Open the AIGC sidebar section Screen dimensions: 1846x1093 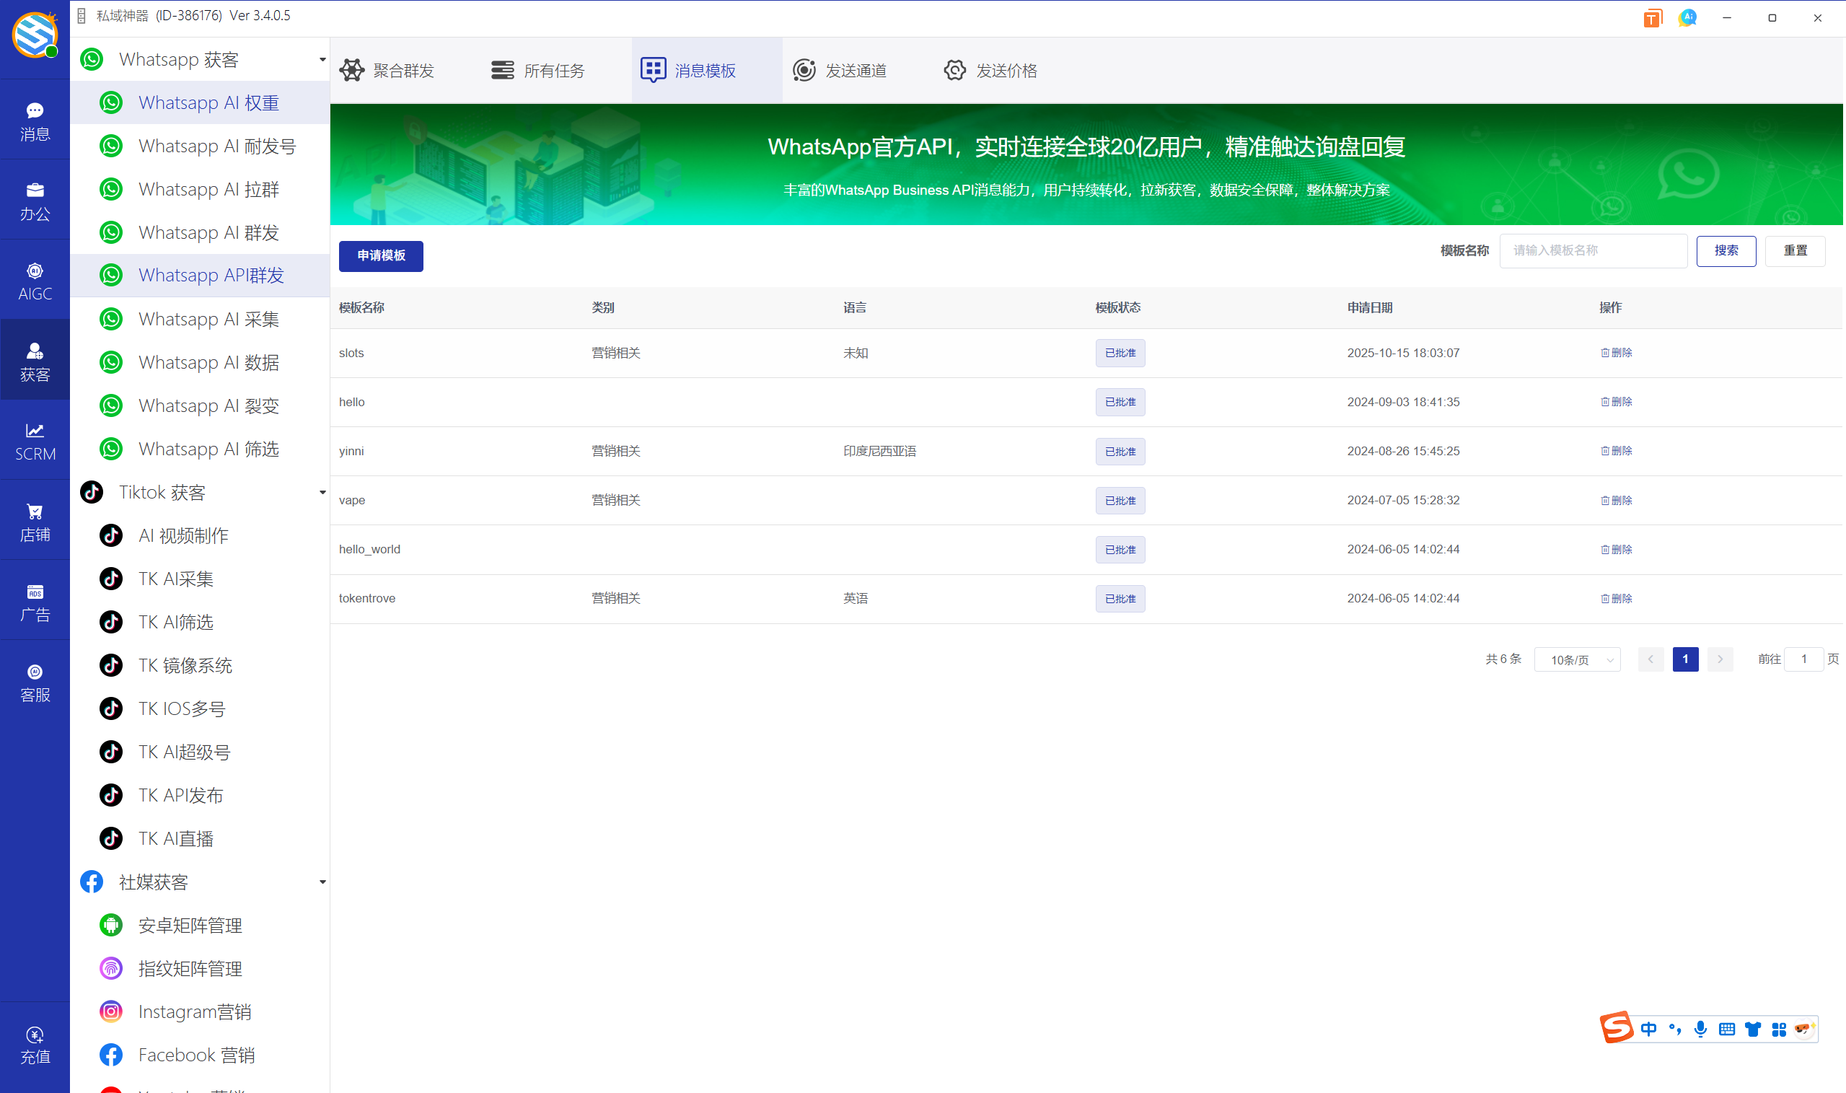35,281
